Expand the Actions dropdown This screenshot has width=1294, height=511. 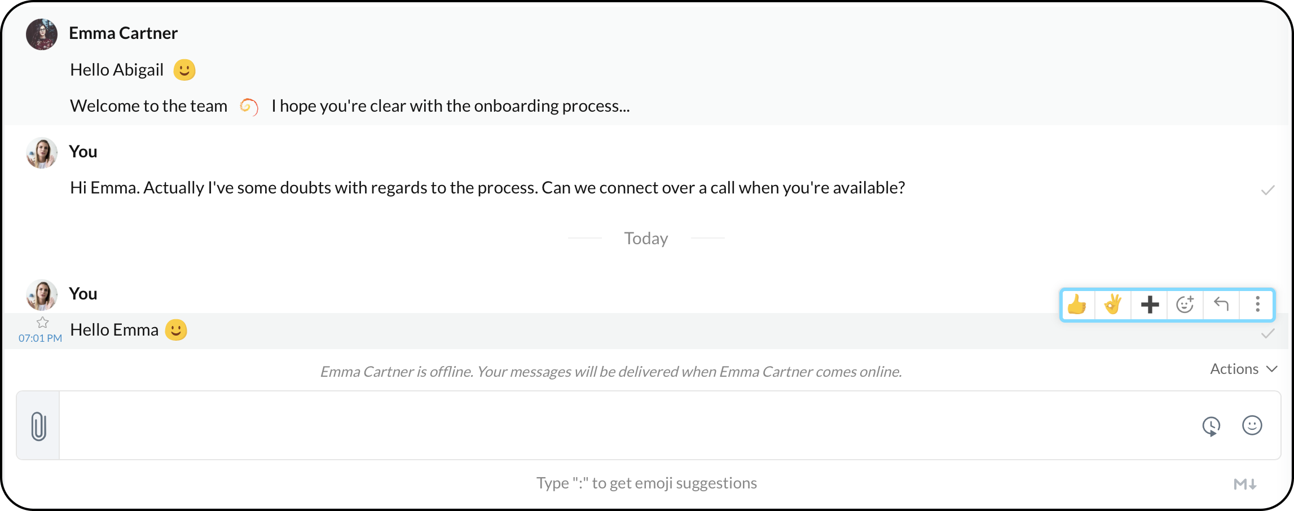click(x=1234, y=369)
